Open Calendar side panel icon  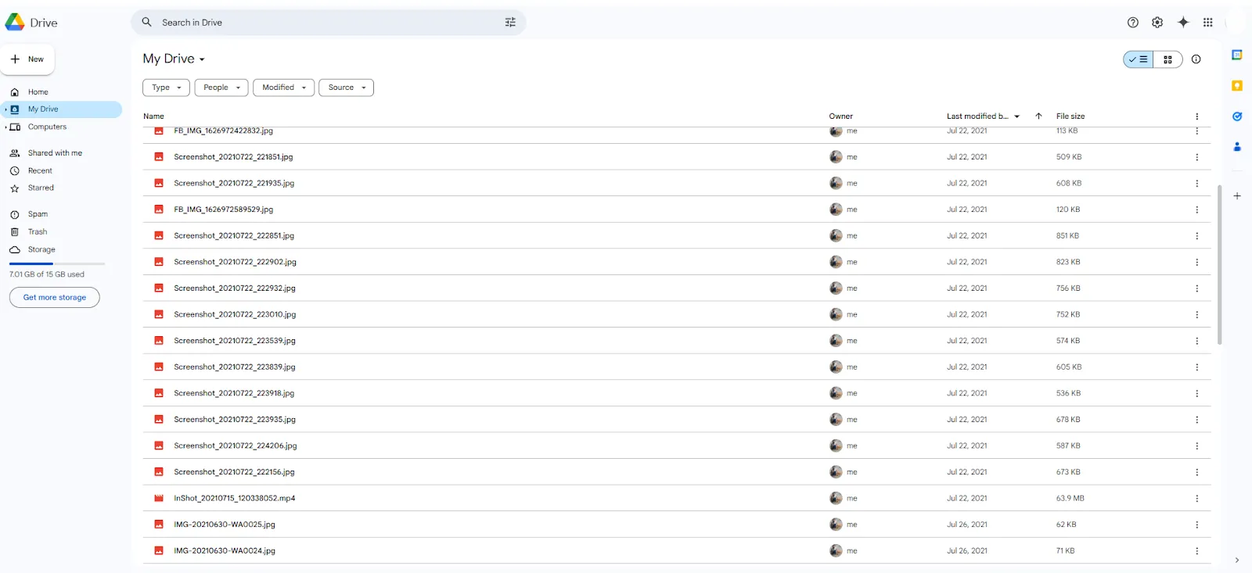click(x=1237, y=55)
